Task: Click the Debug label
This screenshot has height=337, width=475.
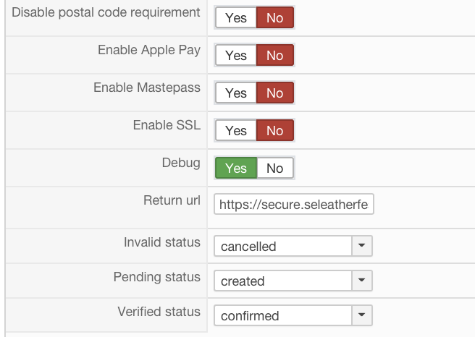Action: tap(181, 163)
